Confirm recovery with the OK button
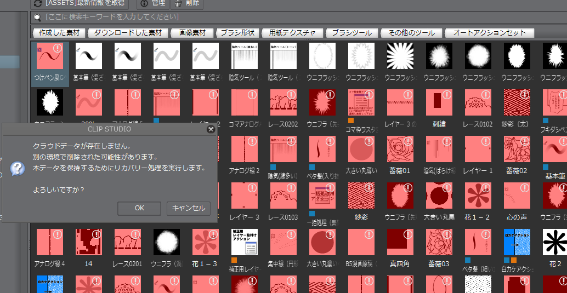567x293 pixels. pyautogui.click(x=139, y=208)
